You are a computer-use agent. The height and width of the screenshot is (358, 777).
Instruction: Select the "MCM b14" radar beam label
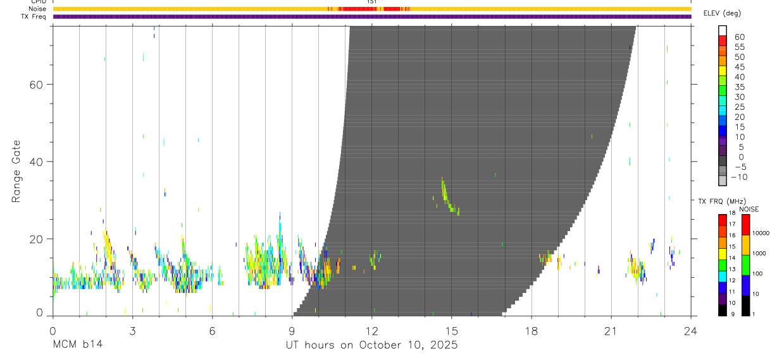78,345
